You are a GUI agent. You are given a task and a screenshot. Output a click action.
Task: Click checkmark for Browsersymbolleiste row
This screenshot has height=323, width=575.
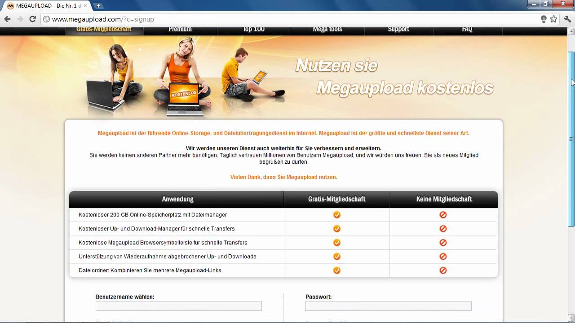336,243
